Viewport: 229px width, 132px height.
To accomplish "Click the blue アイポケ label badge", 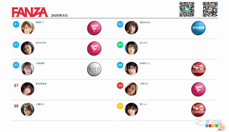I will pyautogui.click(x=198, y=28).
